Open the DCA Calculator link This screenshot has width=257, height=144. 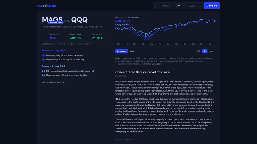click(154, 64)
